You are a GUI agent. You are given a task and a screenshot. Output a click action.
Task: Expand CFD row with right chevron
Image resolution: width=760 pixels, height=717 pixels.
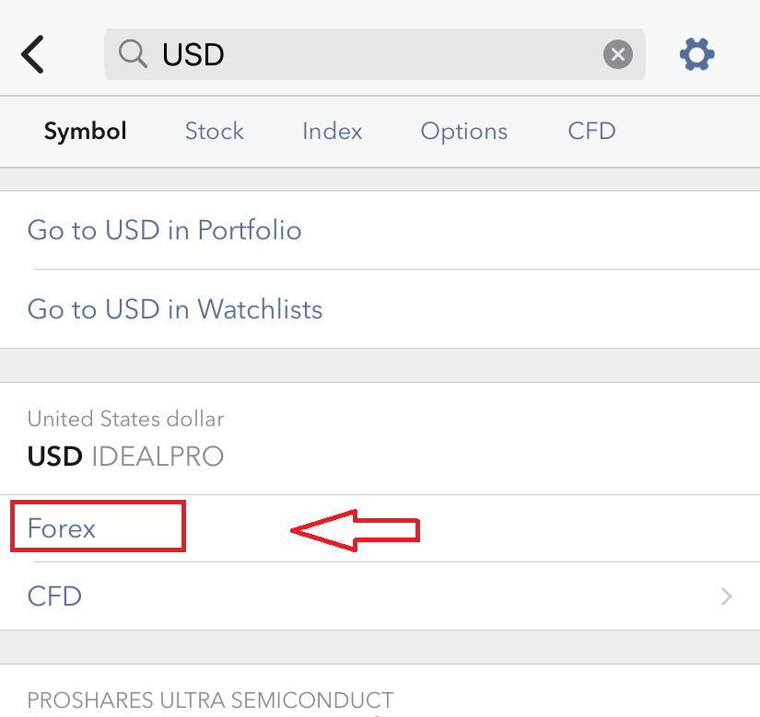tap(726, 596)
